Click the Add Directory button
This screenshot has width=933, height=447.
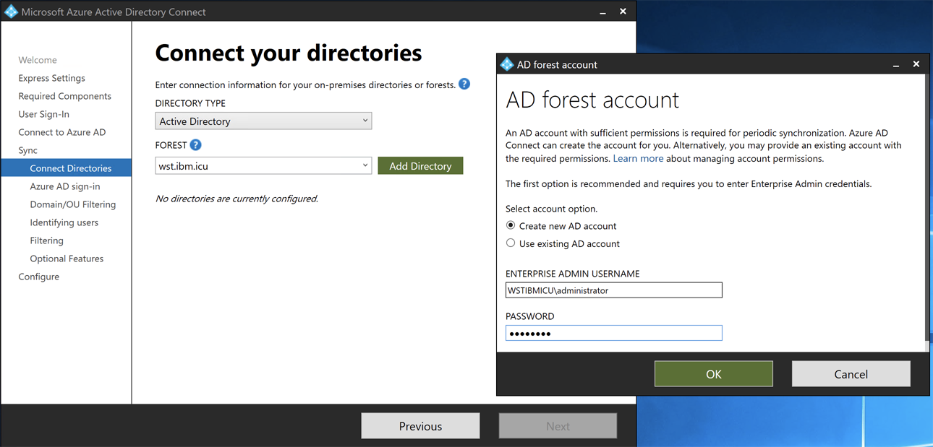[420, 165]
